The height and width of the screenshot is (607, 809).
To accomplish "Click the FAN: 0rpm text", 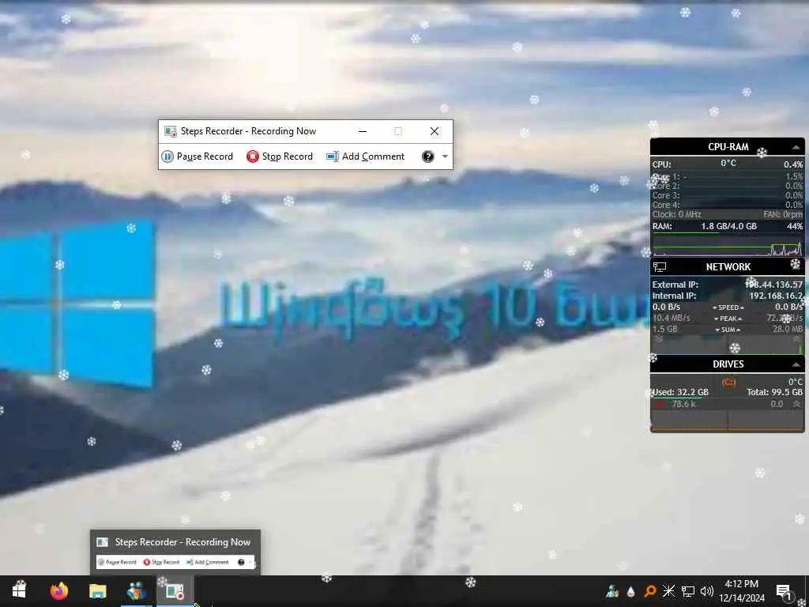I will 783,214.
